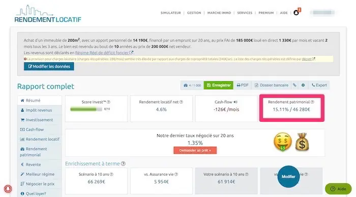Open Négocier le prix section
Image resolution: width=356 pixels, height=197 pixels.
40,184
